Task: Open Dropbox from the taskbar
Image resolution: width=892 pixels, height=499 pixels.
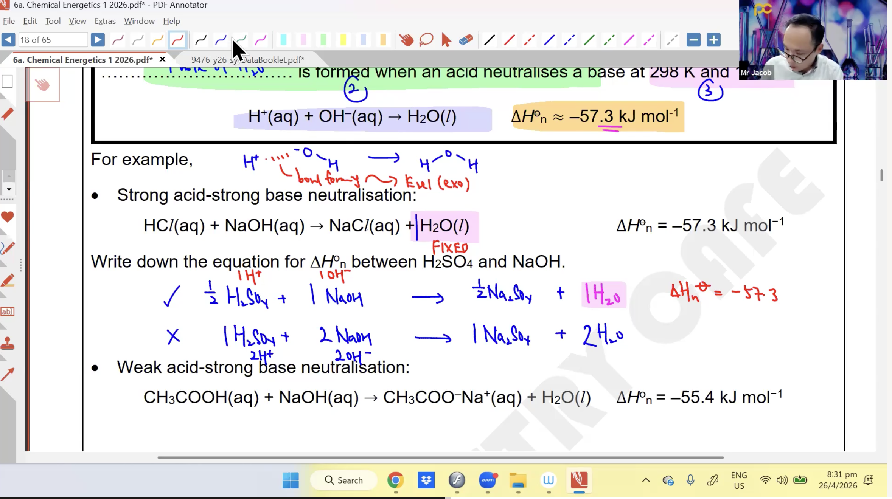Action: pyautogui.click(x=426, y=480)
